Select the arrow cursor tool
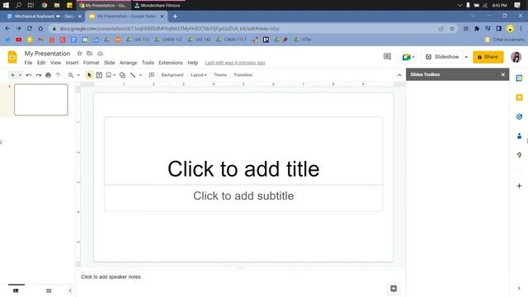This screenshot has height=297, width=528. point(89,75)
